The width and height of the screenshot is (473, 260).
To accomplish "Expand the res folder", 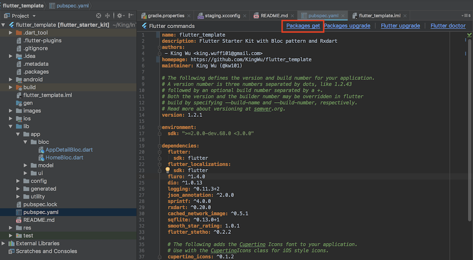I will click(x=11, y=228).
